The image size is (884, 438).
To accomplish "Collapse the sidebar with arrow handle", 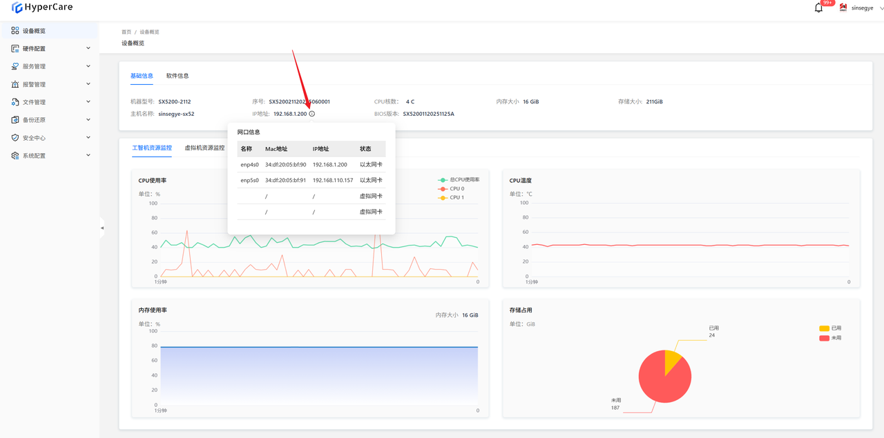I will point(102,228).
